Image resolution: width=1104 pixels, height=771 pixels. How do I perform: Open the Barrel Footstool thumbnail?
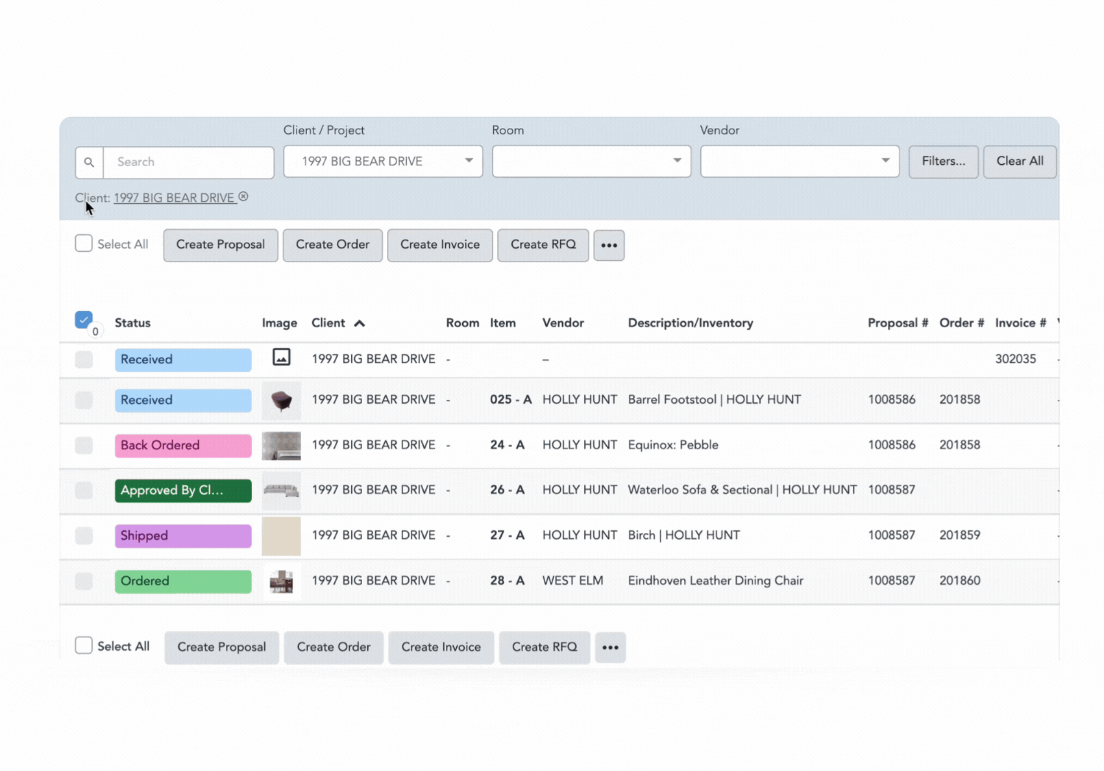(x=281, y=400)
